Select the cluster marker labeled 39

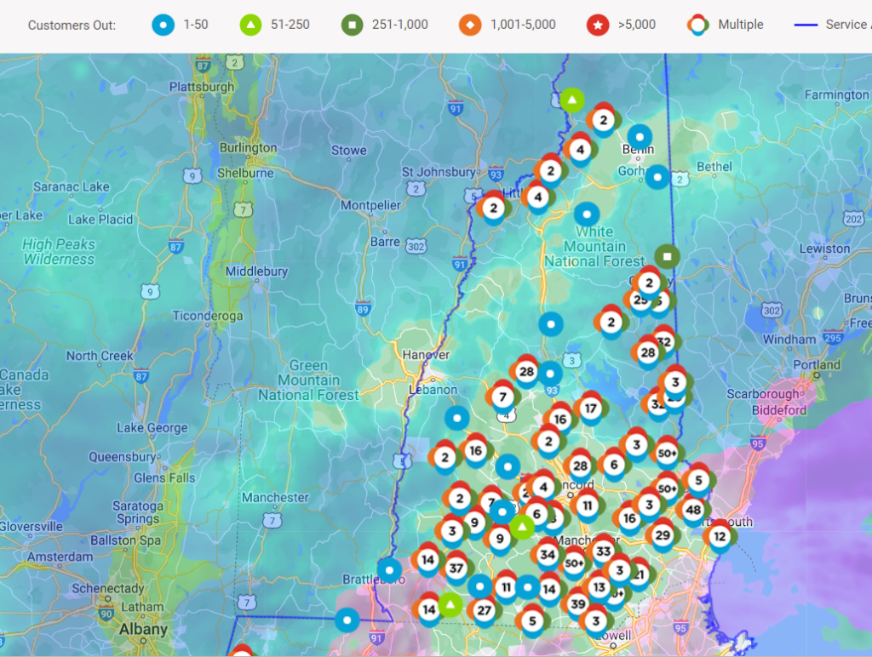tap(579, 603)
